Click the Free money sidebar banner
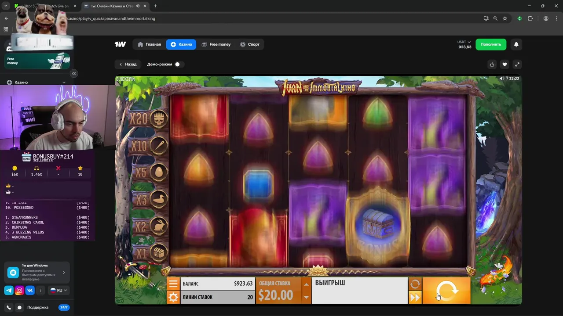The height and width of the screenshot is (316, 563). [37, 61]
